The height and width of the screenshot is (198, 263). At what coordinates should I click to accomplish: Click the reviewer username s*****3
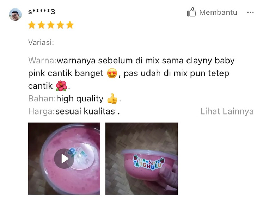tap(42, 12)
